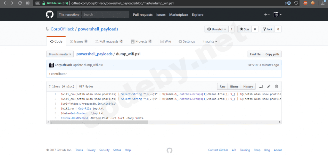
Task: Click the stargazers count next to Star
Action: pyautogui.click(x=255, y=29)
